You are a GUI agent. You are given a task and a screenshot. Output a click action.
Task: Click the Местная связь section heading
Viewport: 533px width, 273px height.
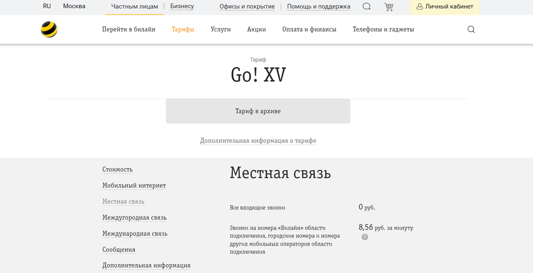[280, 173]
